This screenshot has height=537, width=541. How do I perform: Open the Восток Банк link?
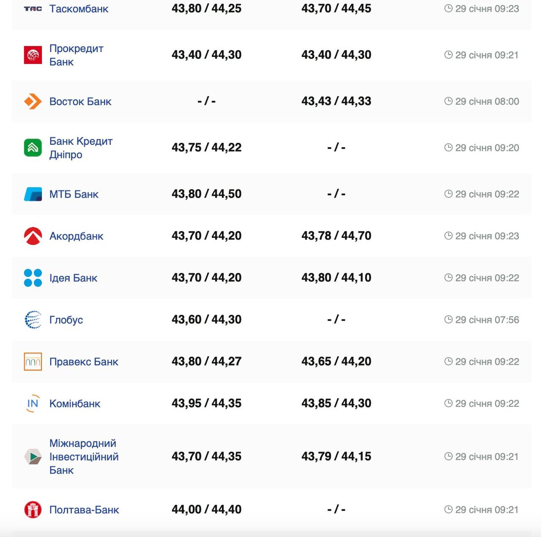click(80, 101)
